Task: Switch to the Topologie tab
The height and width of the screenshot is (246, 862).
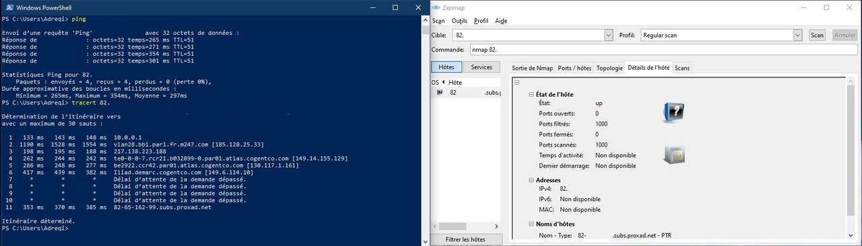Action: tap(609, 68)
